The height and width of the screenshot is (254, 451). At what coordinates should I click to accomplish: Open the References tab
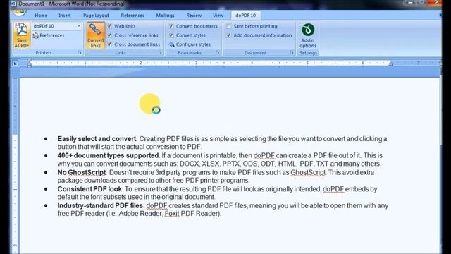pyautogui.click(x=132, y=16)
